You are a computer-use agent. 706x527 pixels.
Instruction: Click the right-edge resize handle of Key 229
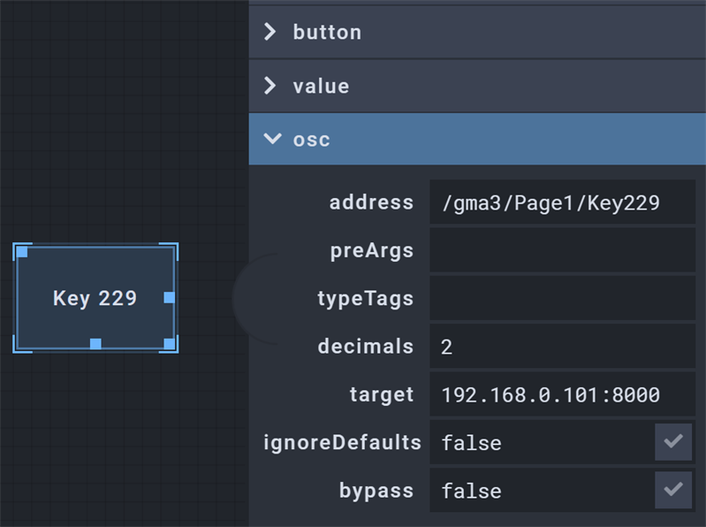169,298
